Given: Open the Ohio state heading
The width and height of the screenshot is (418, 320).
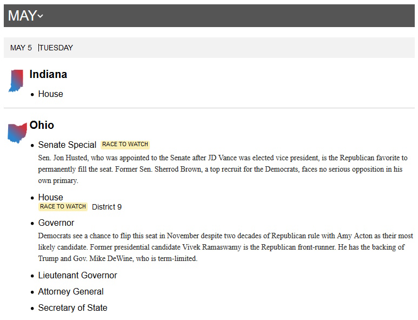Looking at the screenshot, I should (42, 125).
